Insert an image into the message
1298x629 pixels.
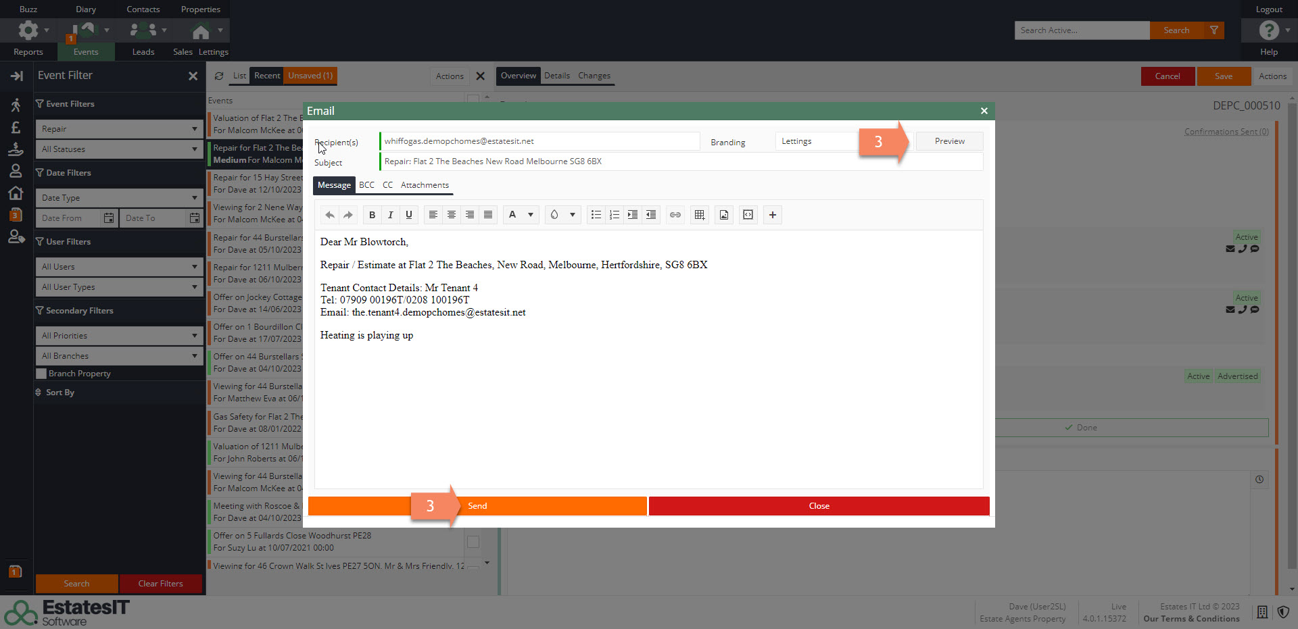724,215
